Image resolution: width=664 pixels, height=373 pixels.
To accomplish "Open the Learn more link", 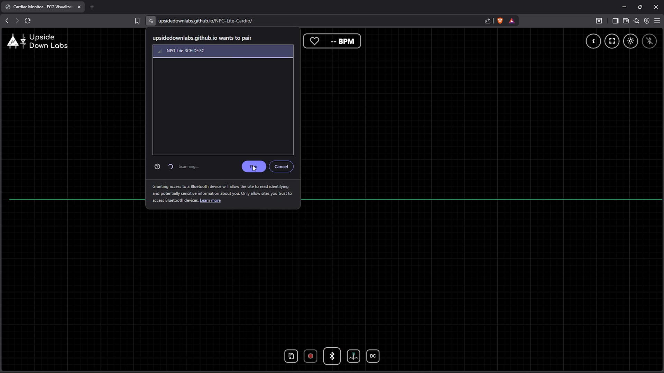I will pyautogui.click(x=210, y=200).
